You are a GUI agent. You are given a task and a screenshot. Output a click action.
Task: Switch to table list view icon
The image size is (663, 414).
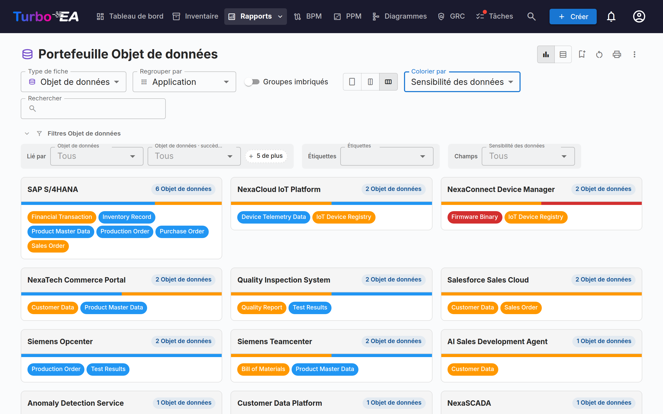point(563,55)
